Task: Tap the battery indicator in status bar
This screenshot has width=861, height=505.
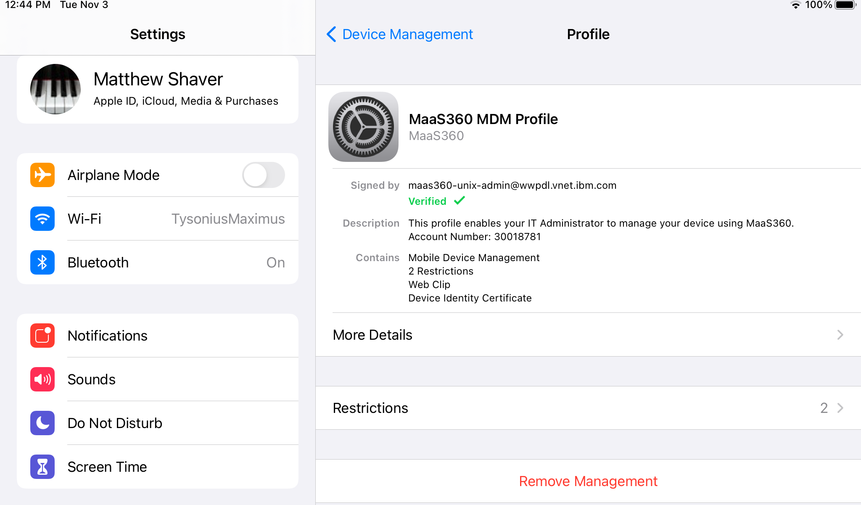Action: [x=845, y=5]
